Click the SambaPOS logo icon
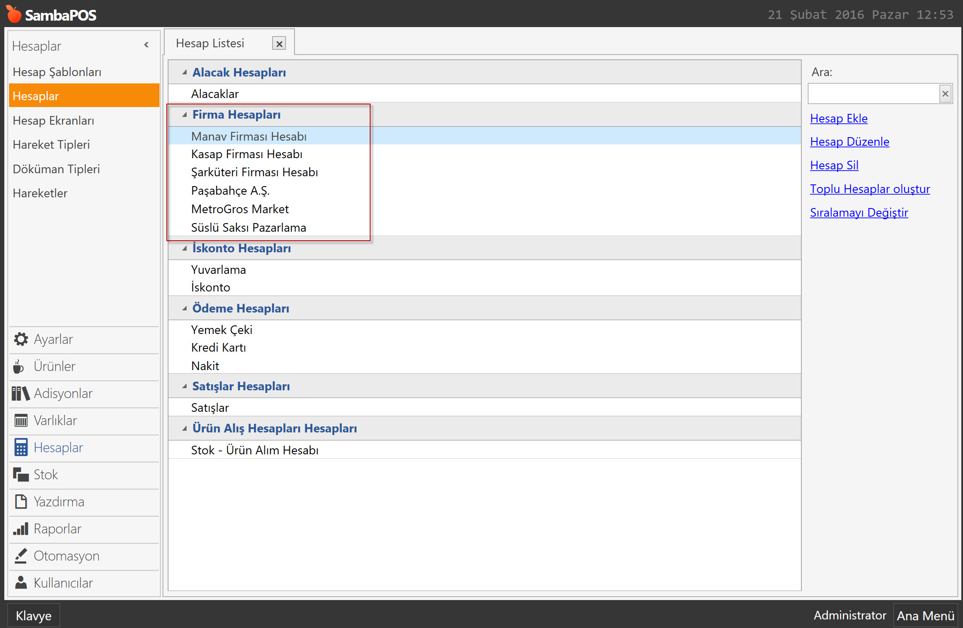 [13, 14]
